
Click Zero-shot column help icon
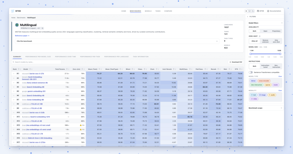coord(82,69)
